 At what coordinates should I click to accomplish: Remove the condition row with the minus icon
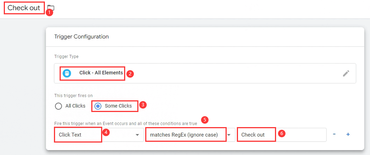335,135
